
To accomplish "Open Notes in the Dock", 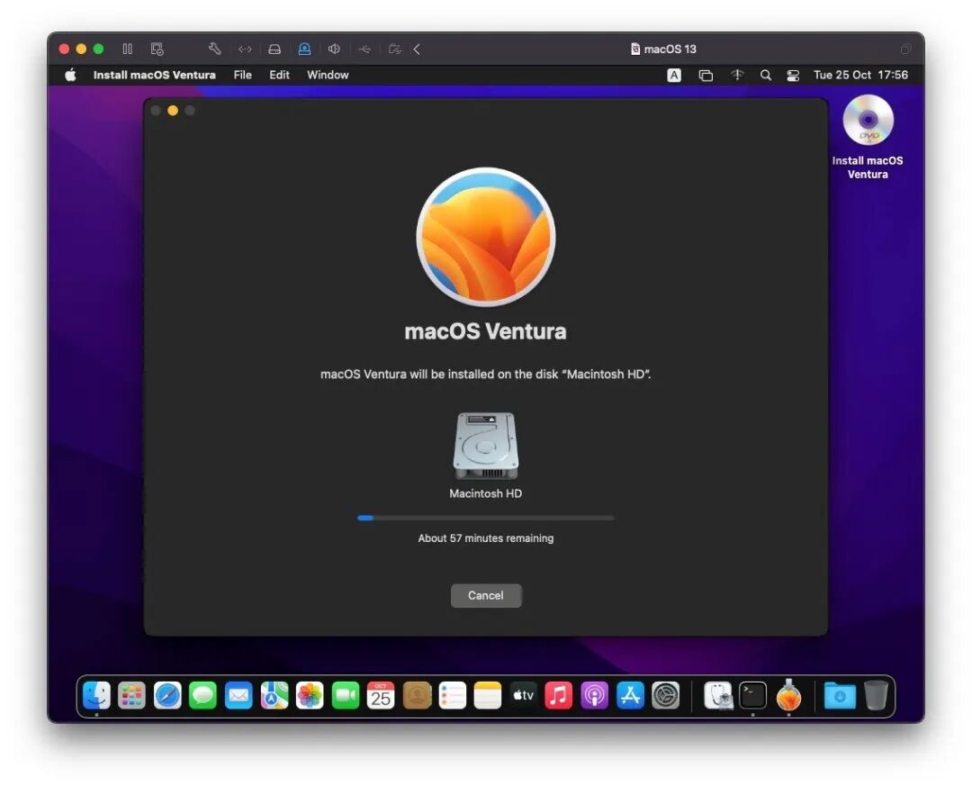I will tap(487, 695).
